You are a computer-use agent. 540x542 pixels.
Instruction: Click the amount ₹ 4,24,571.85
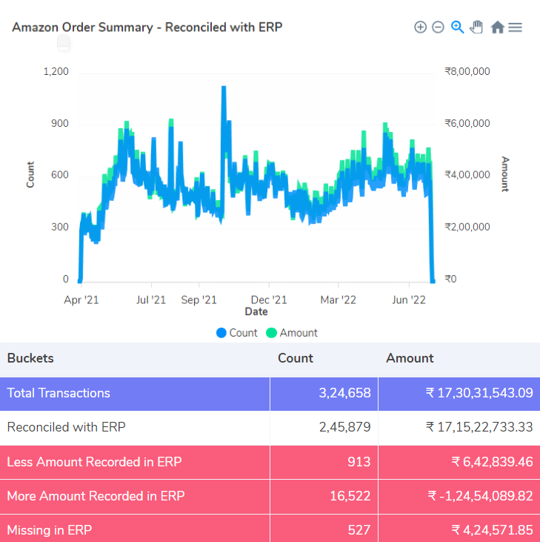493,530
